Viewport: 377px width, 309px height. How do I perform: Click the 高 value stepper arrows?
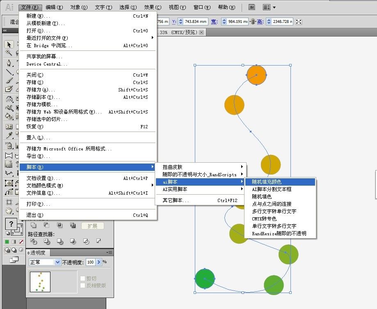tap(269, 22)
